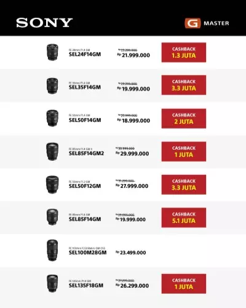This screenshot has height=308, width=246.
Task: Click the MASTER text in header
Action: tap(216, 23)
